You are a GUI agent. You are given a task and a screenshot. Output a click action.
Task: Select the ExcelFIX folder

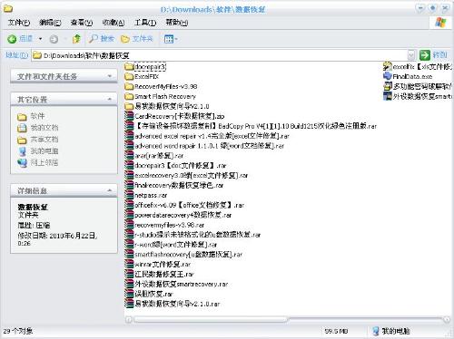tap(142, 76)
